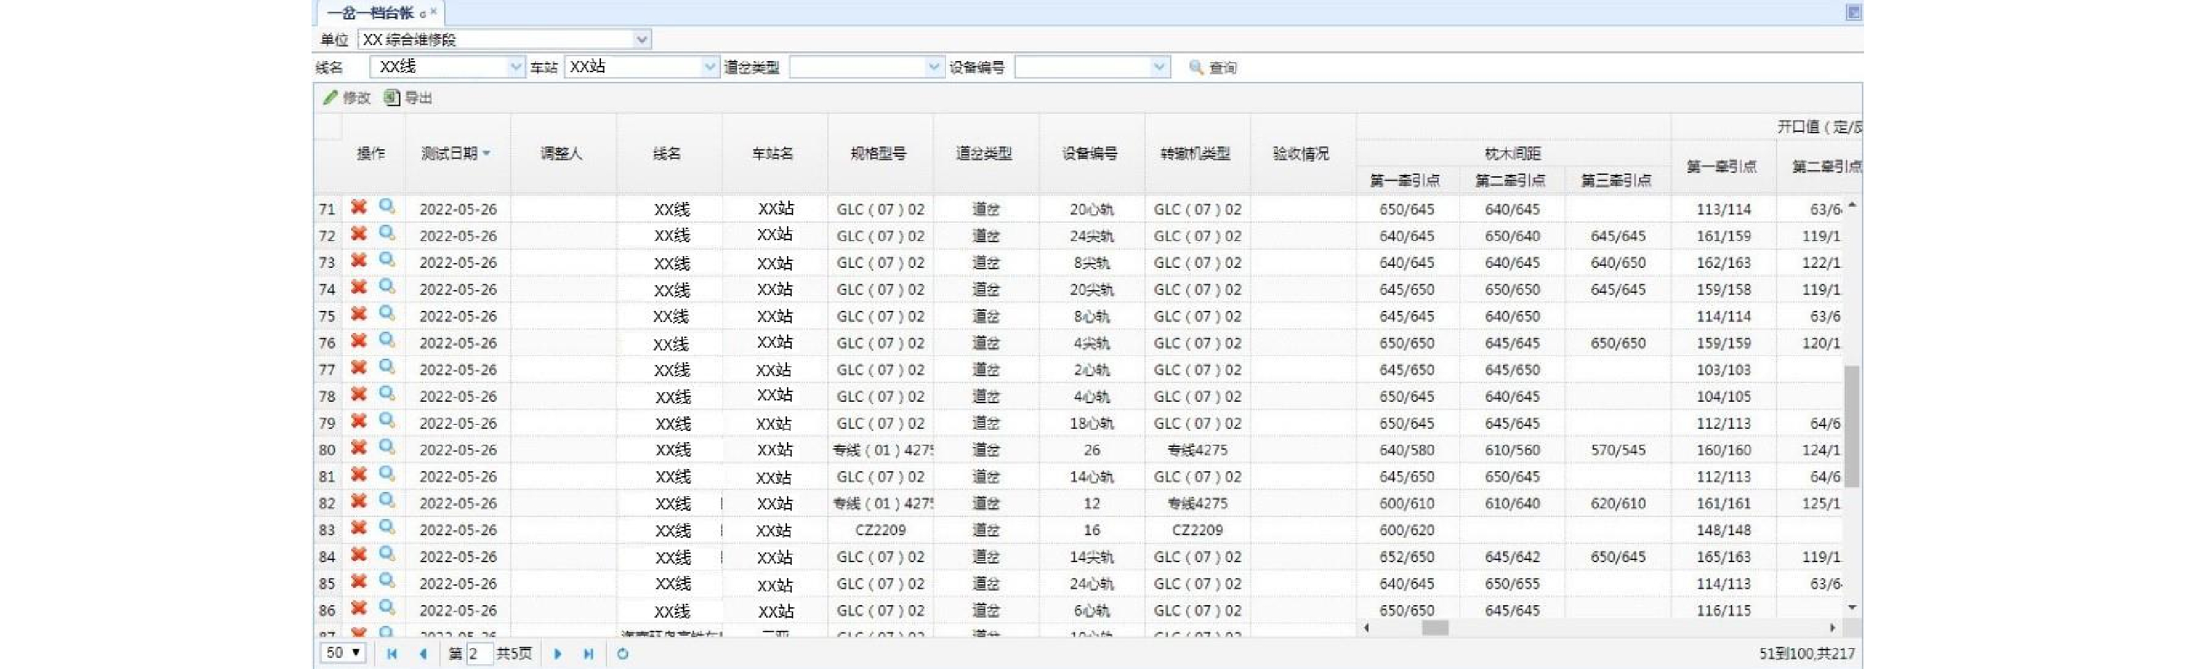Open the 设备编号 dropdown
Screen dimensions: 2186x669
(x=1159, y=67)
